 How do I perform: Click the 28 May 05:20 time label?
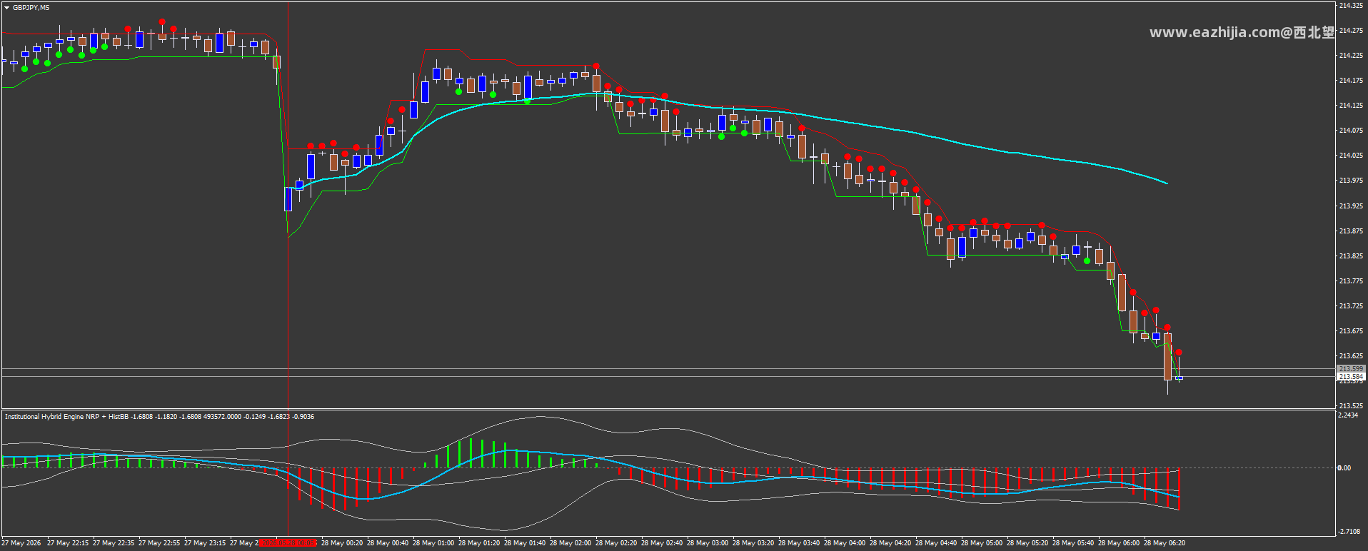[x=1027, y=543]
